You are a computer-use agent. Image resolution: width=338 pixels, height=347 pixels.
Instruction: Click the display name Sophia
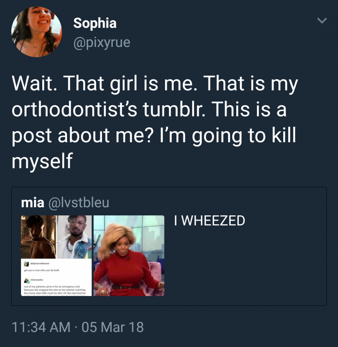click(x=95, y=23)
